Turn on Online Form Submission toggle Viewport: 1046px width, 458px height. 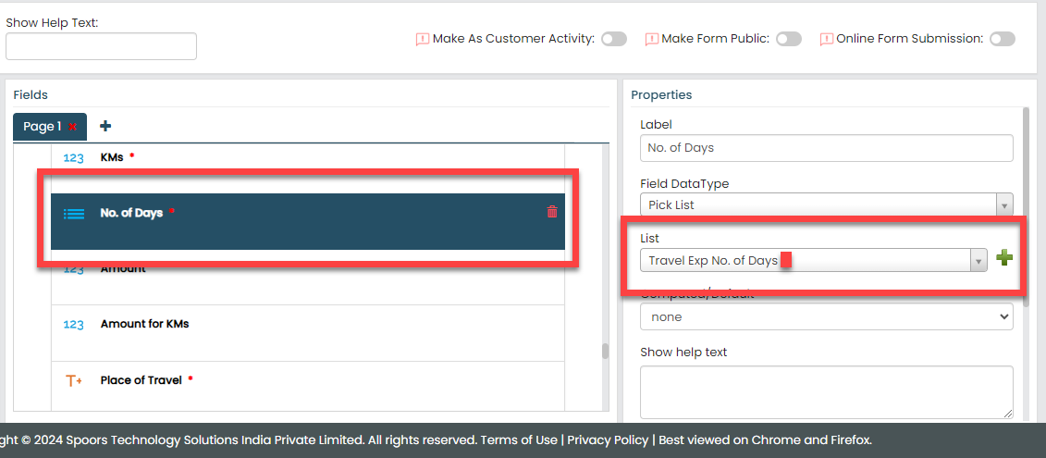pos(1002,39)
